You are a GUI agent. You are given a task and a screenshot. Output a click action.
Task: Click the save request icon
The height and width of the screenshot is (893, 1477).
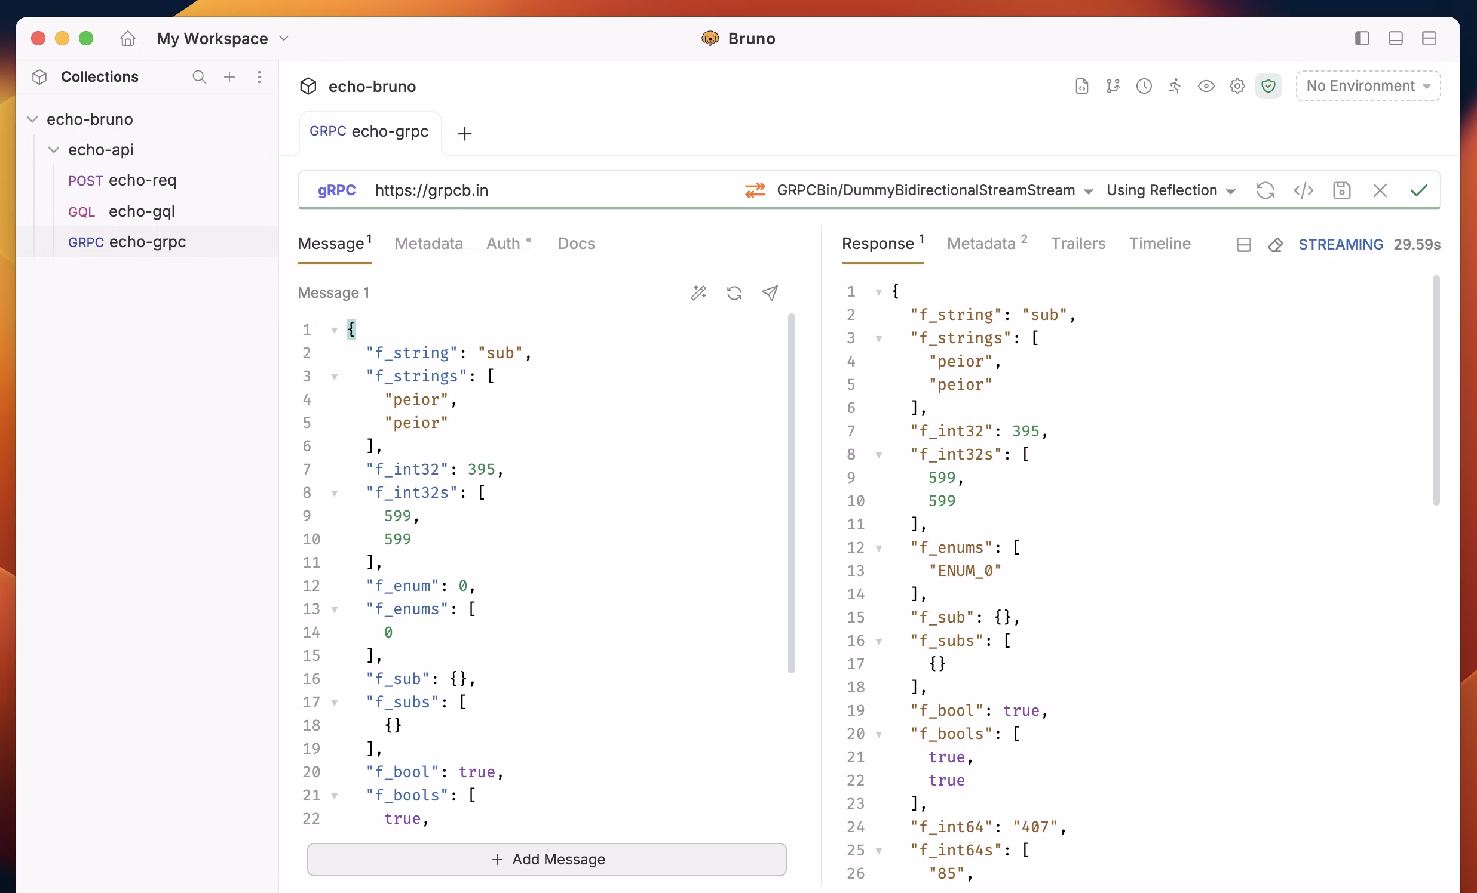(1341, 190)
